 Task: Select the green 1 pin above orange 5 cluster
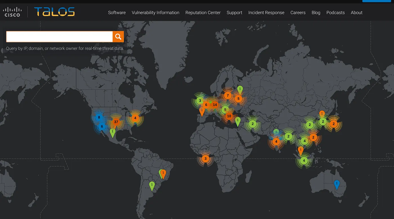(x=240, y=90)
